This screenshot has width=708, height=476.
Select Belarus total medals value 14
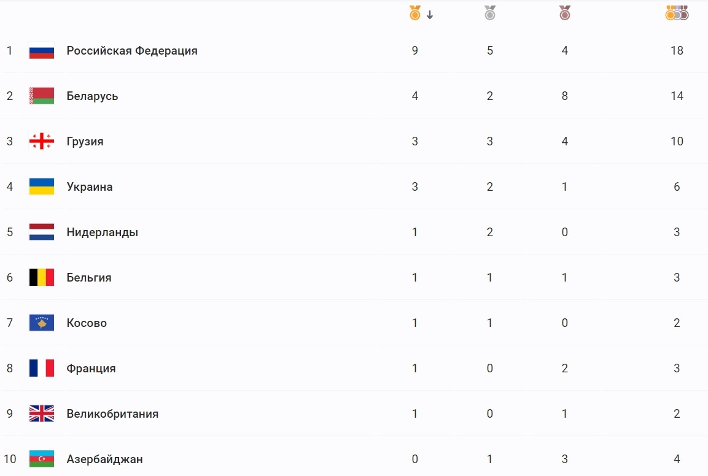click(677, 96)
